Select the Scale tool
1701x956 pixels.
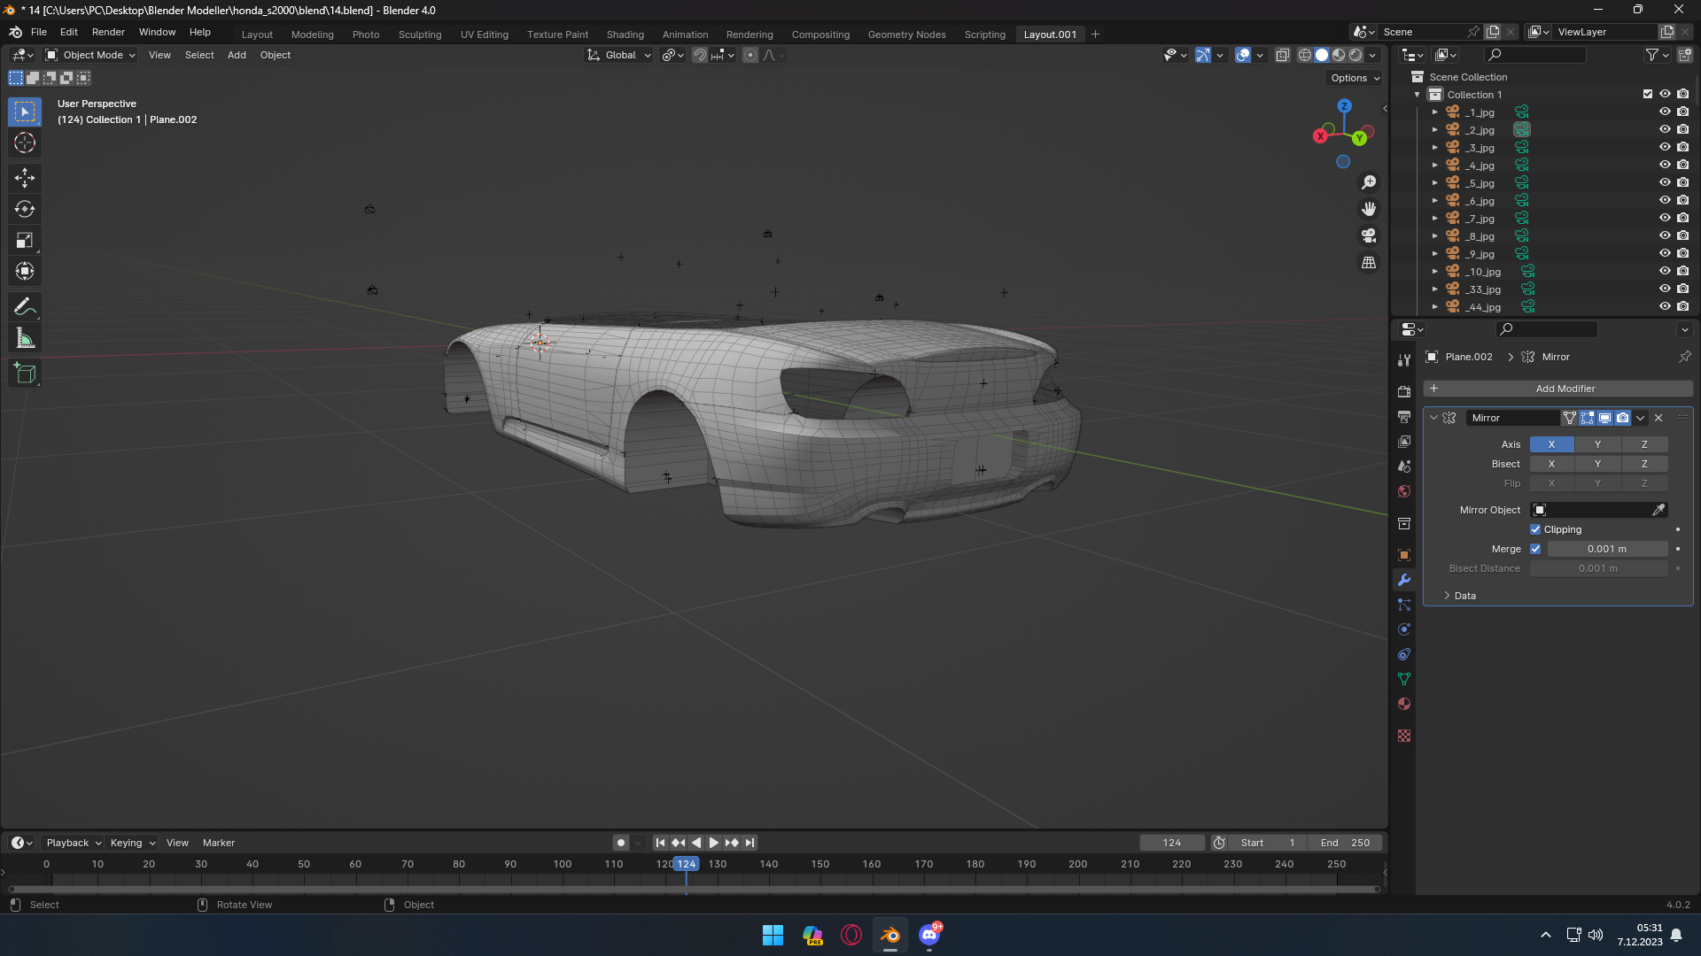[25, 241]
